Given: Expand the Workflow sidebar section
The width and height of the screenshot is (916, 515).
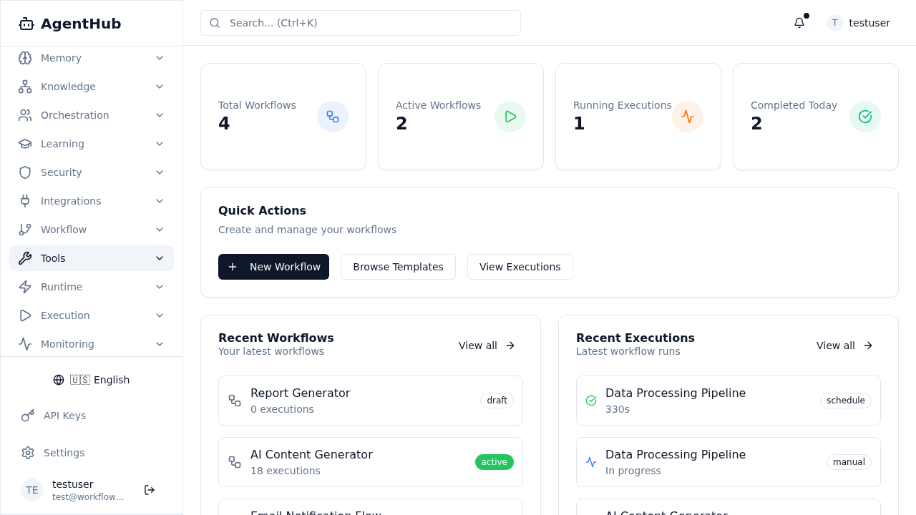Looking at the screenshot, I should [63, 230].
